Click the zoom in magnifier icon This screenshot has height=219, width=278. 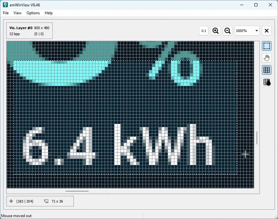(x=216, y=31)
